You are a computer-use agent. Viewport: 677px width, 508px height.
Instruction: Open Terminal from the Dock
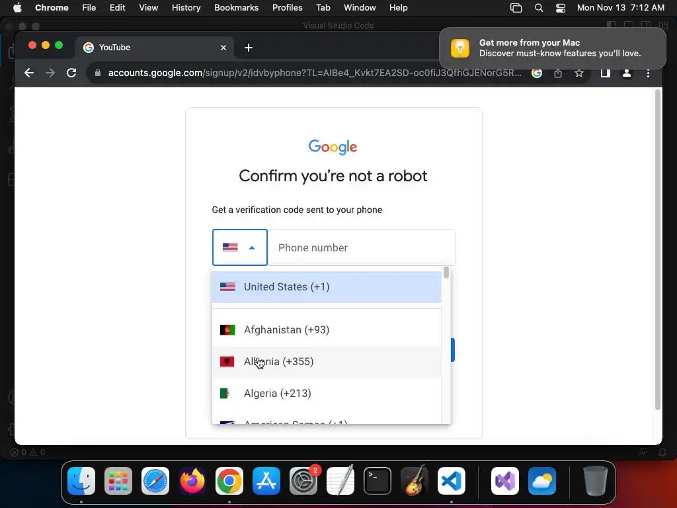(378, 481)
